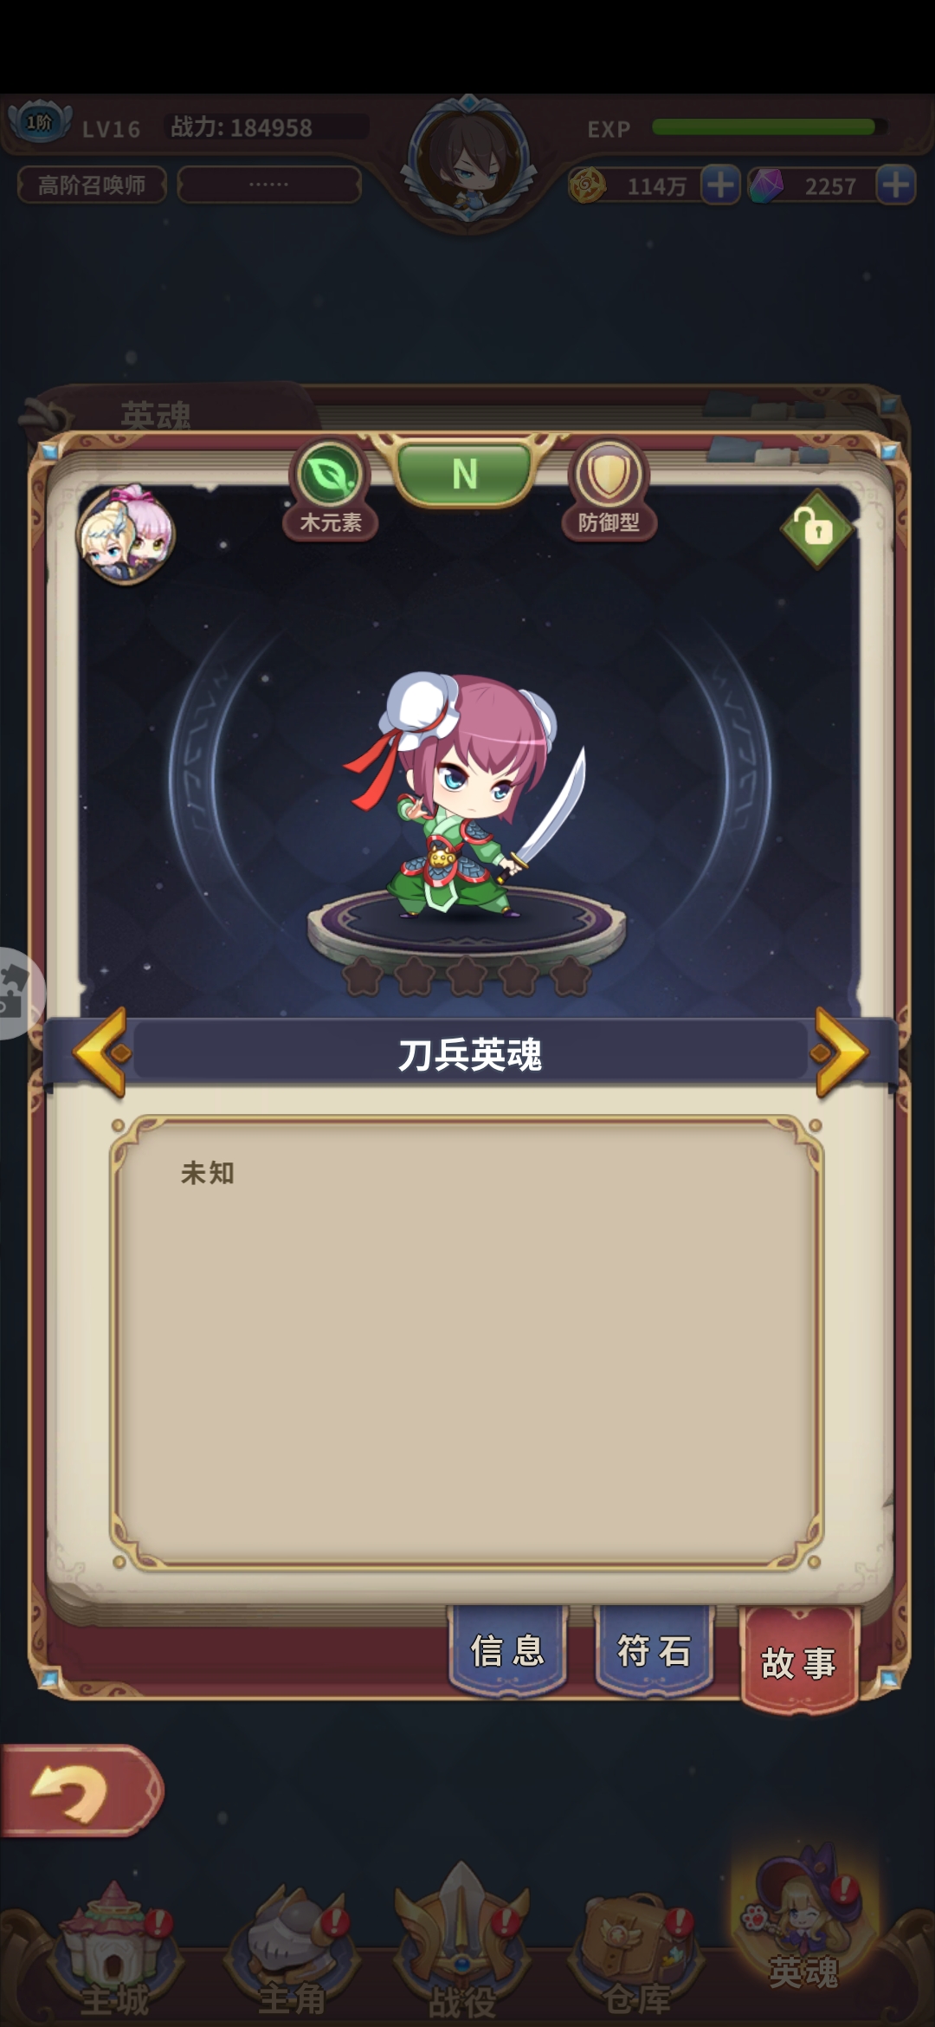Add gems with the plus button
Screen dimensions: 935x2027
[896, 185]
